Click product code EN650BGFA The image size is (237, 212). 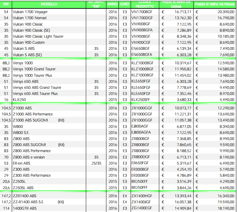click(142, 55)
